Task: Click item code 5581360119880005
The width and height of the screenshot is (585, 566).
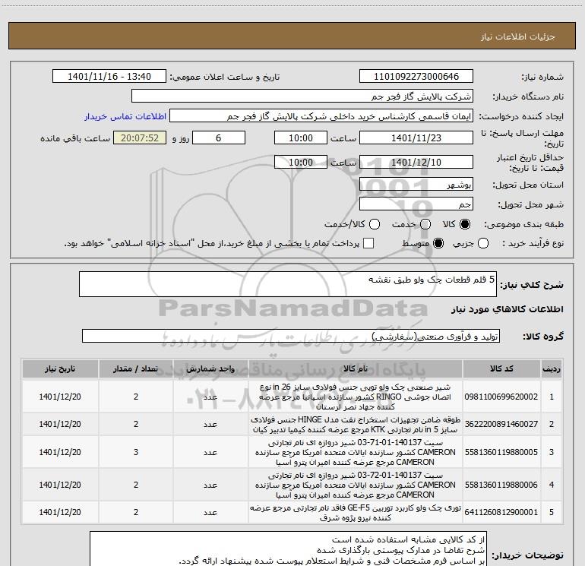Action: tap(501, 452)
